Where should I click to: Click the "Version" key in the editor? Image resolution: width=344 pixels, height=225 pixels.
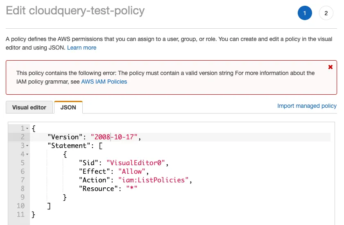point(65,137)
